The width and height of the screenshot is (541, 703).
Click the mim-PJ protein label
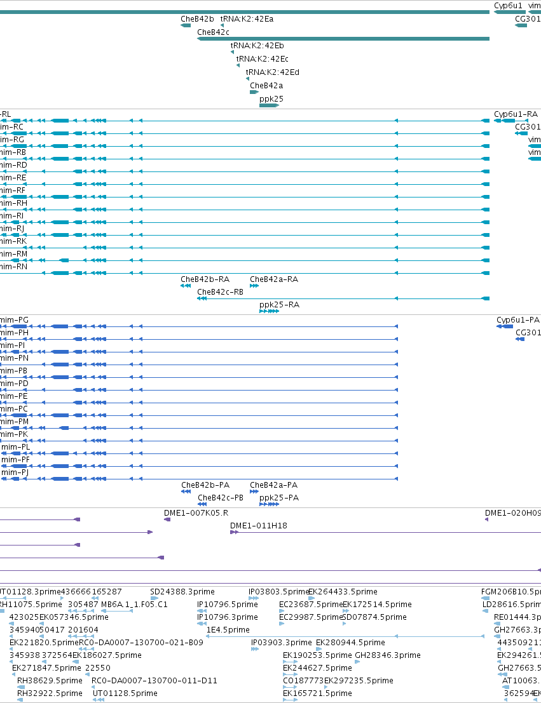pyautogui.click(x=15, y=472)
